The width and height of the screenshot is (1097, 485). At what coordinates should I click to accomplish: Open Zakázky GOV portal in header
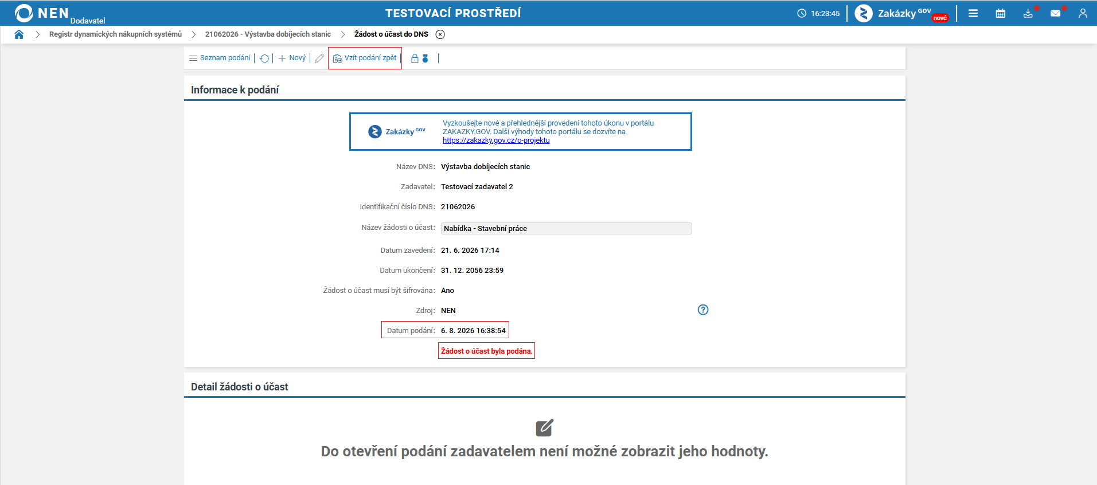(x=901, y=13)
